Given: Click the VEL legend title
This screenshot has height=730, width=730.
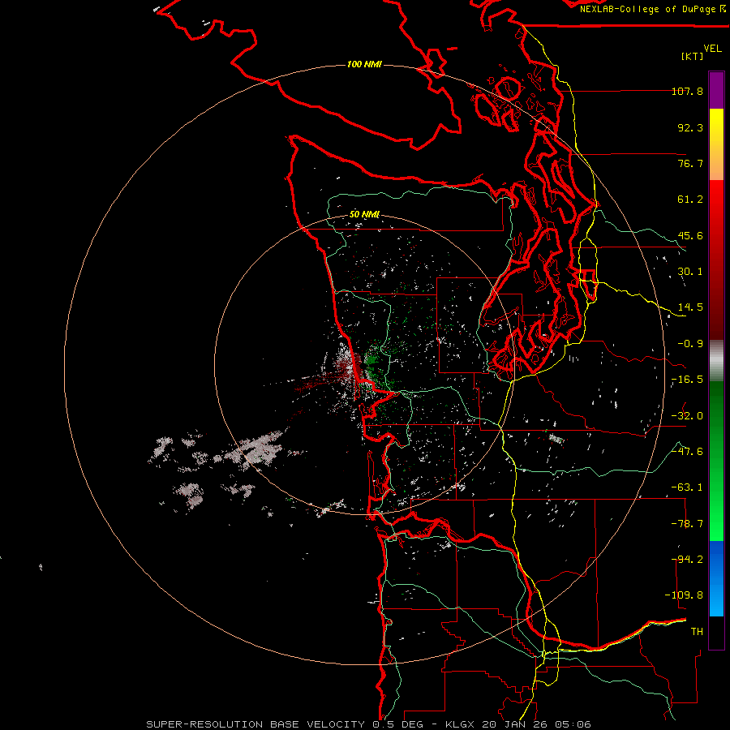Looking at the screenshot, I should (712, 49).
